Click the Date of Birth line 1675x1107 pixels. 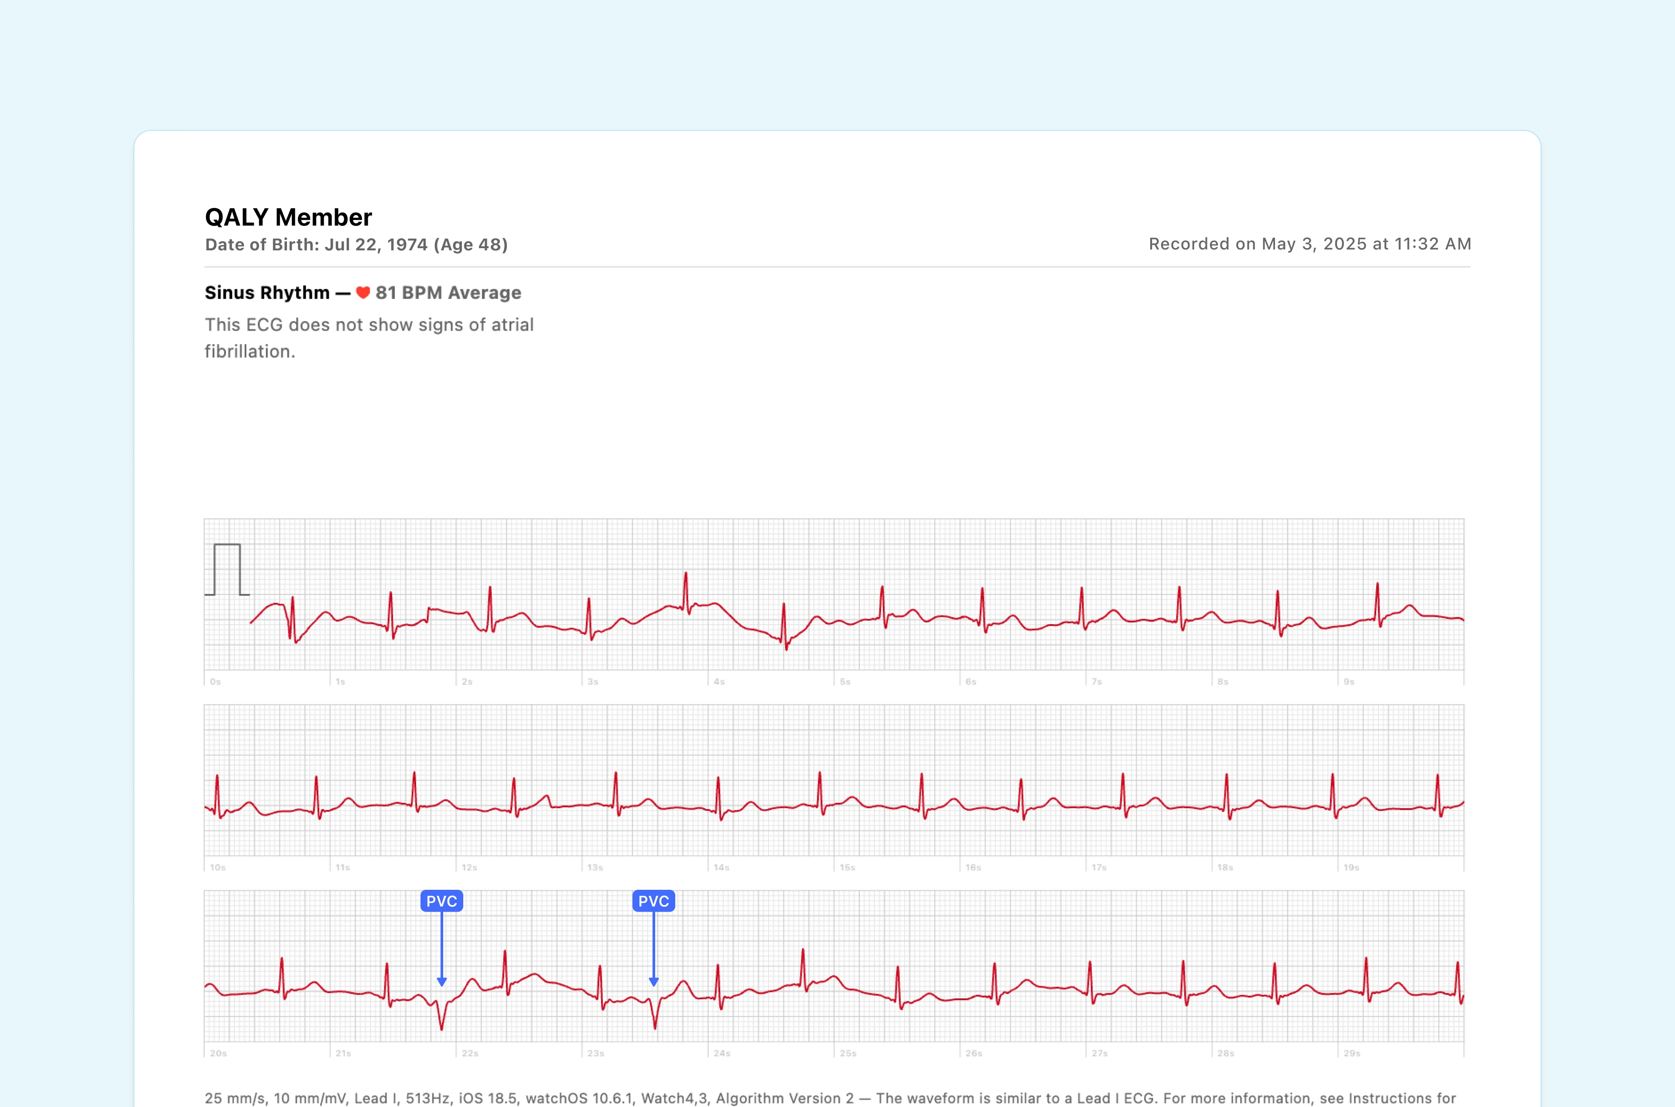click(x=356, y=245)
